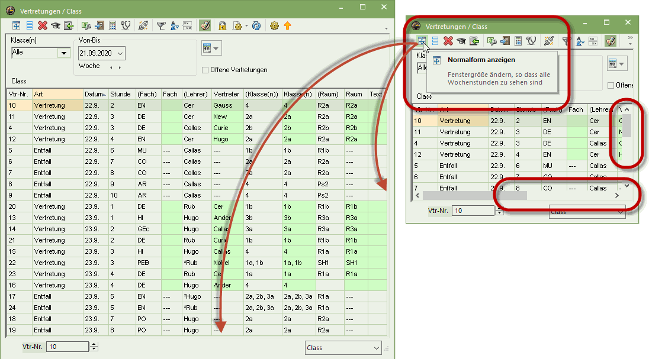Screen dimensions: 649x359
Task: Select the 'SH1' cell in Raum column
Action: tap(355, 263)
